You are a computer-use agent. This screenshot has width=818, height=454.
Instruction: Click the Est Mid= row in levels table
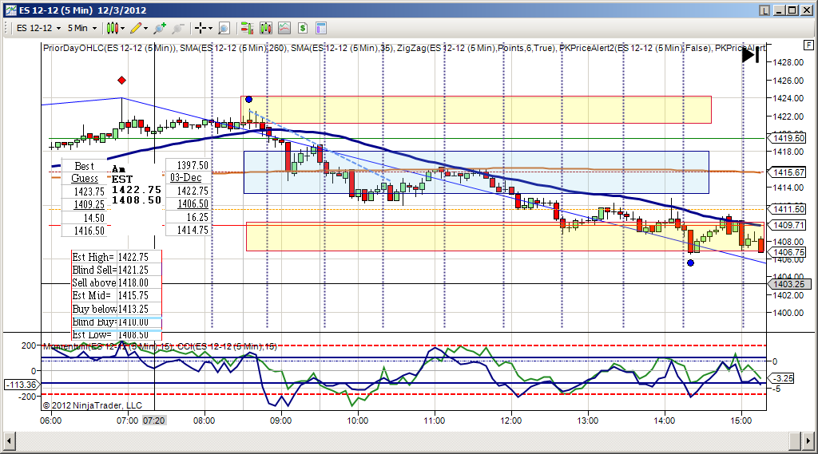pyautogui.click(x=117, y=295)
